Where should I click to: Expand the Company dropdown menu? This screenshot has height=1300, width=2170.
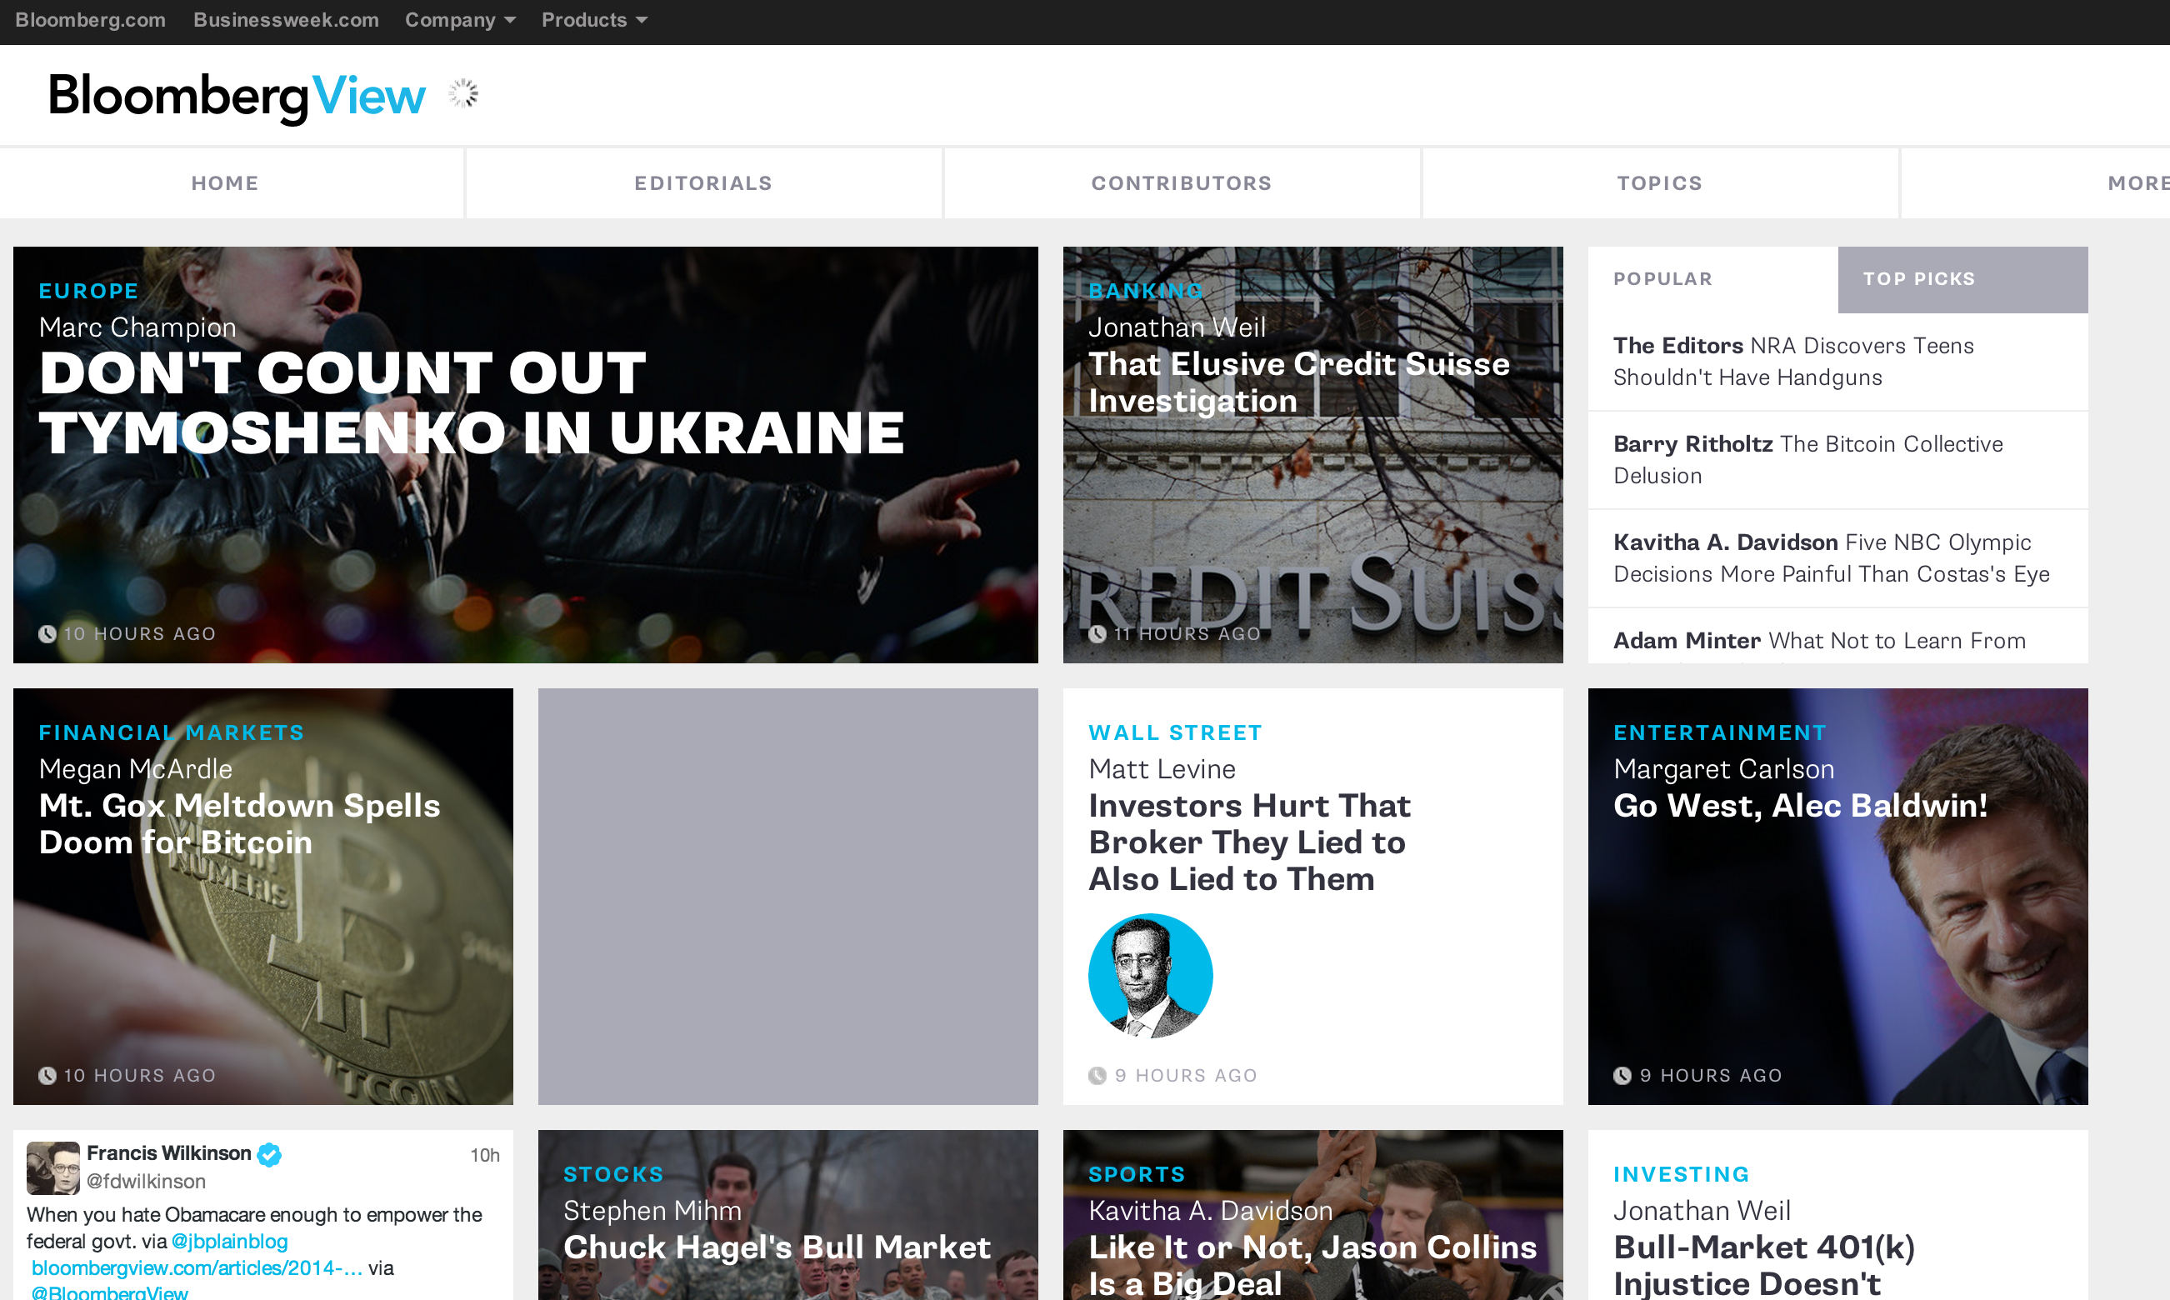(460, 20)
